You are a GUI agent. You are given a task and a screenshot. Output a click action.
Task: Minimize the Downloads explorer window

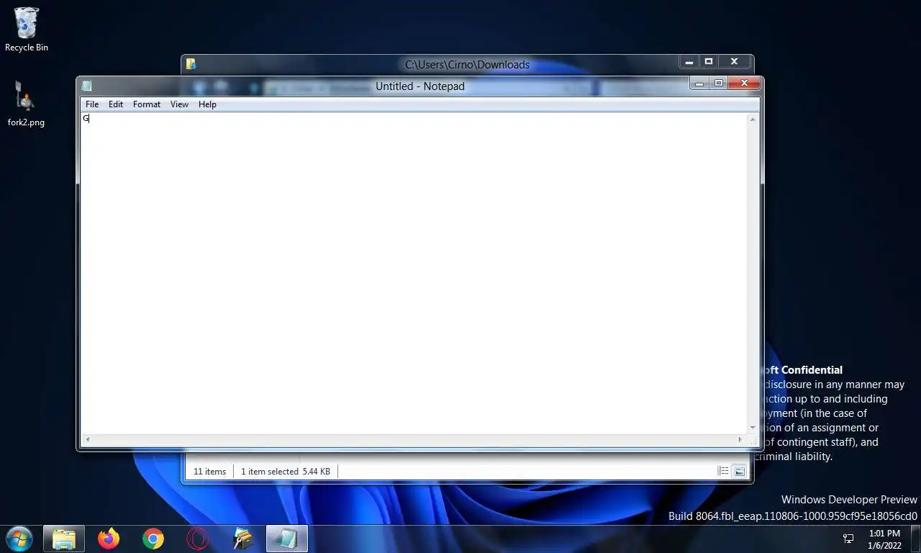(x=689, y=62)
